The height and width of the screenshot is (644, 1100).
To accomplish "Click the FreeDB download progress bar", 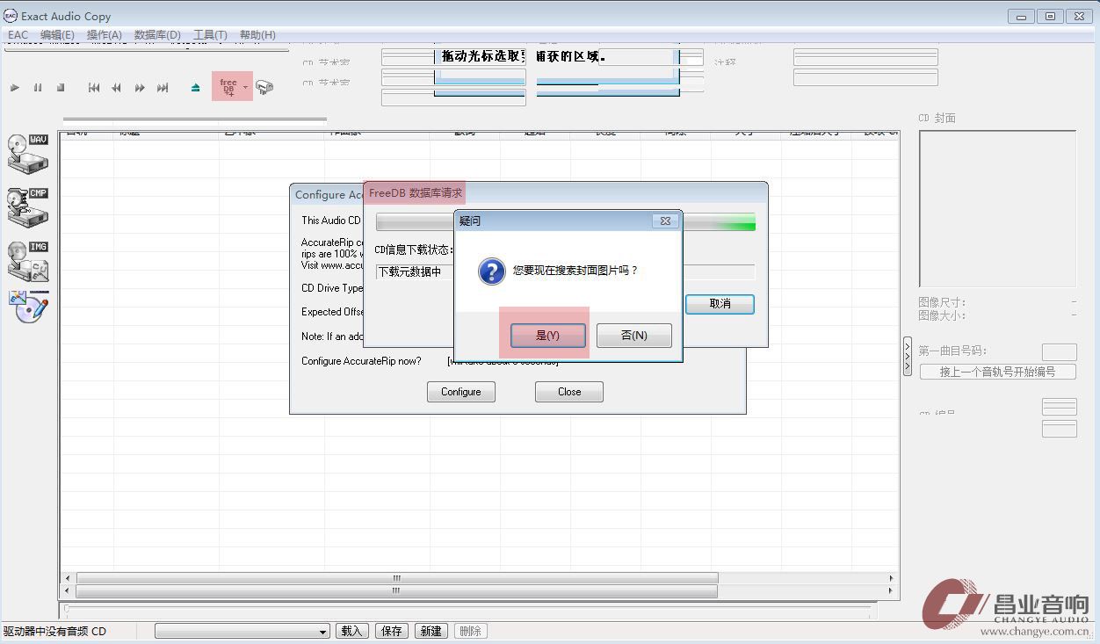I will coord(566,221).
